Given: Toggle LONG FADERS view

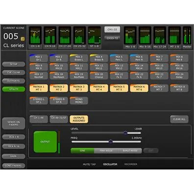Looking at the screenshot, I should pyautogui.click(x=14, y=166).
